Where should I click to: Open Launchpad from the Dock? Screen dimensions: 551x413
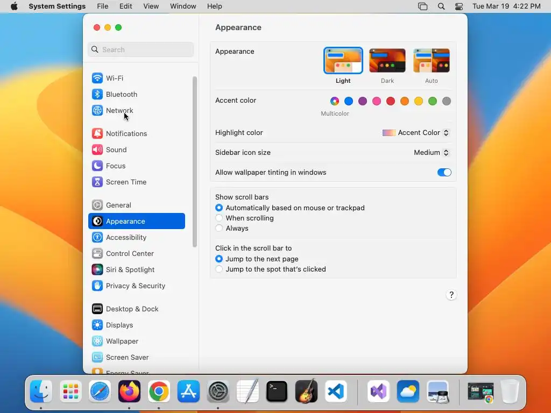70,391
